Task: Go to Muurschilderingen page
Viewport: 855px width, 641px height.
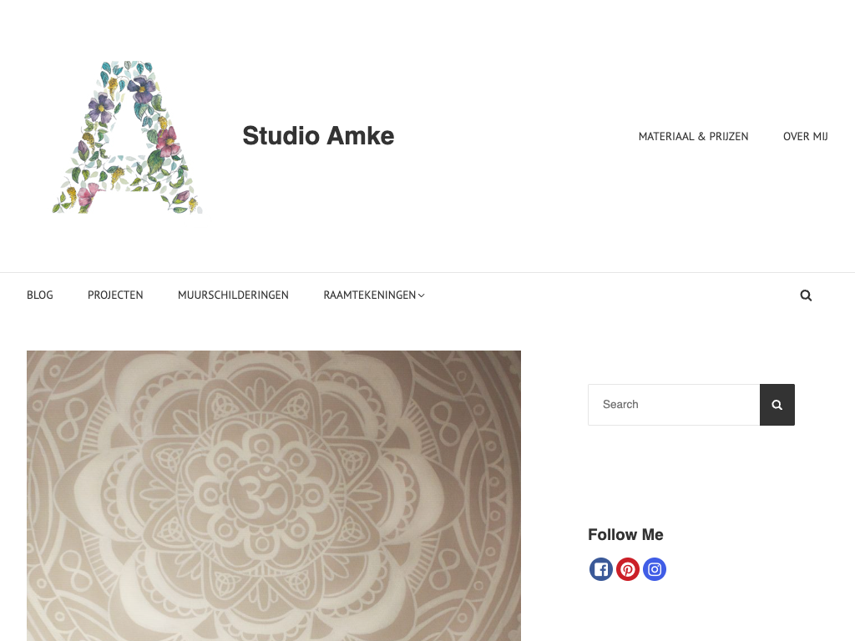Action: point(233,295)
